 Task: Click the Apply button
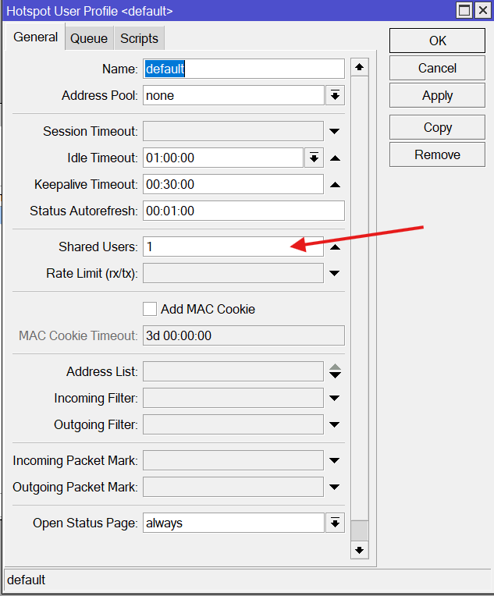(437, 95)
